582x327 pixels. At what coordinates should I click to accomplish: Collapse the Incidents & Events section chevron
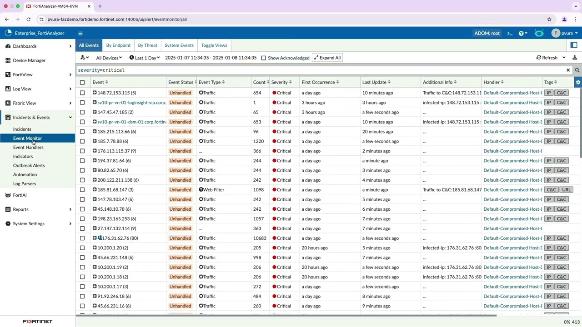pos(70,117)
